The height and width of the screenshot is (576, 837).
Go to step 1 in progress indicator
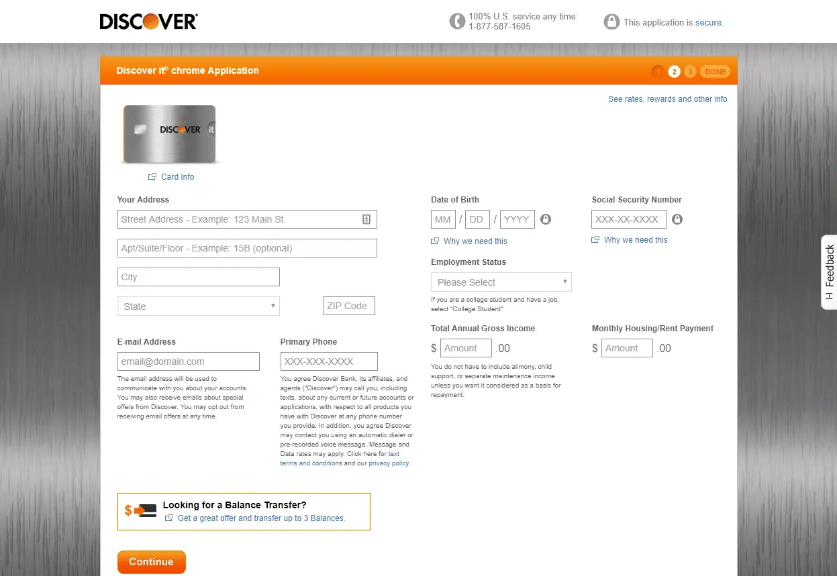coord(658,72)
